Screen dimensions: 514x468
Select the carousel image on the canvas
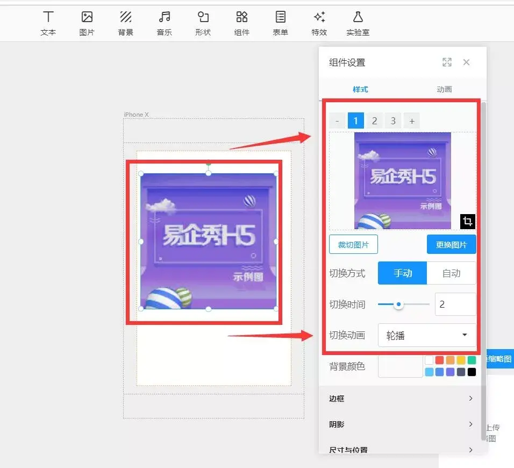pyautogui.click(x=209, y=241)
